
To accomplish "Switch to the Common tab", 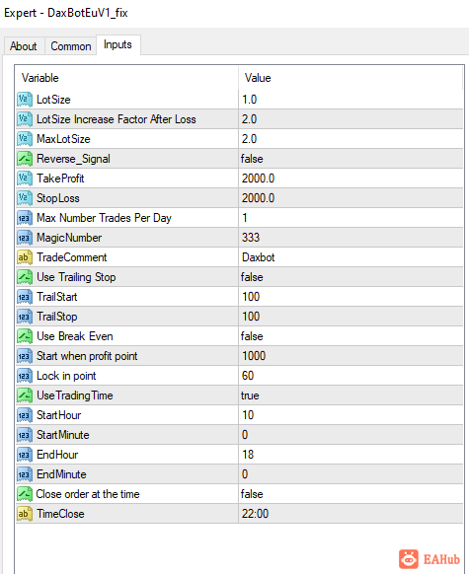I will click(x=71, y=46).
